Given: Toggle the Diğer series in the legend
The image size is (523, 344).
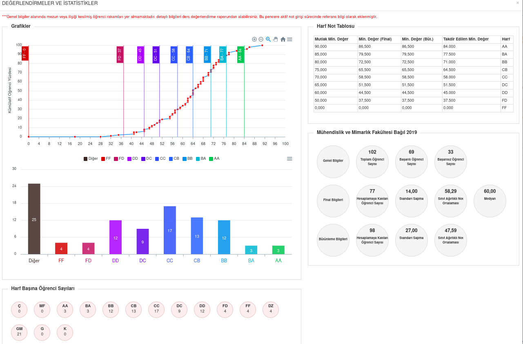Looking at the screenshot, I should [x=91, y=159].
